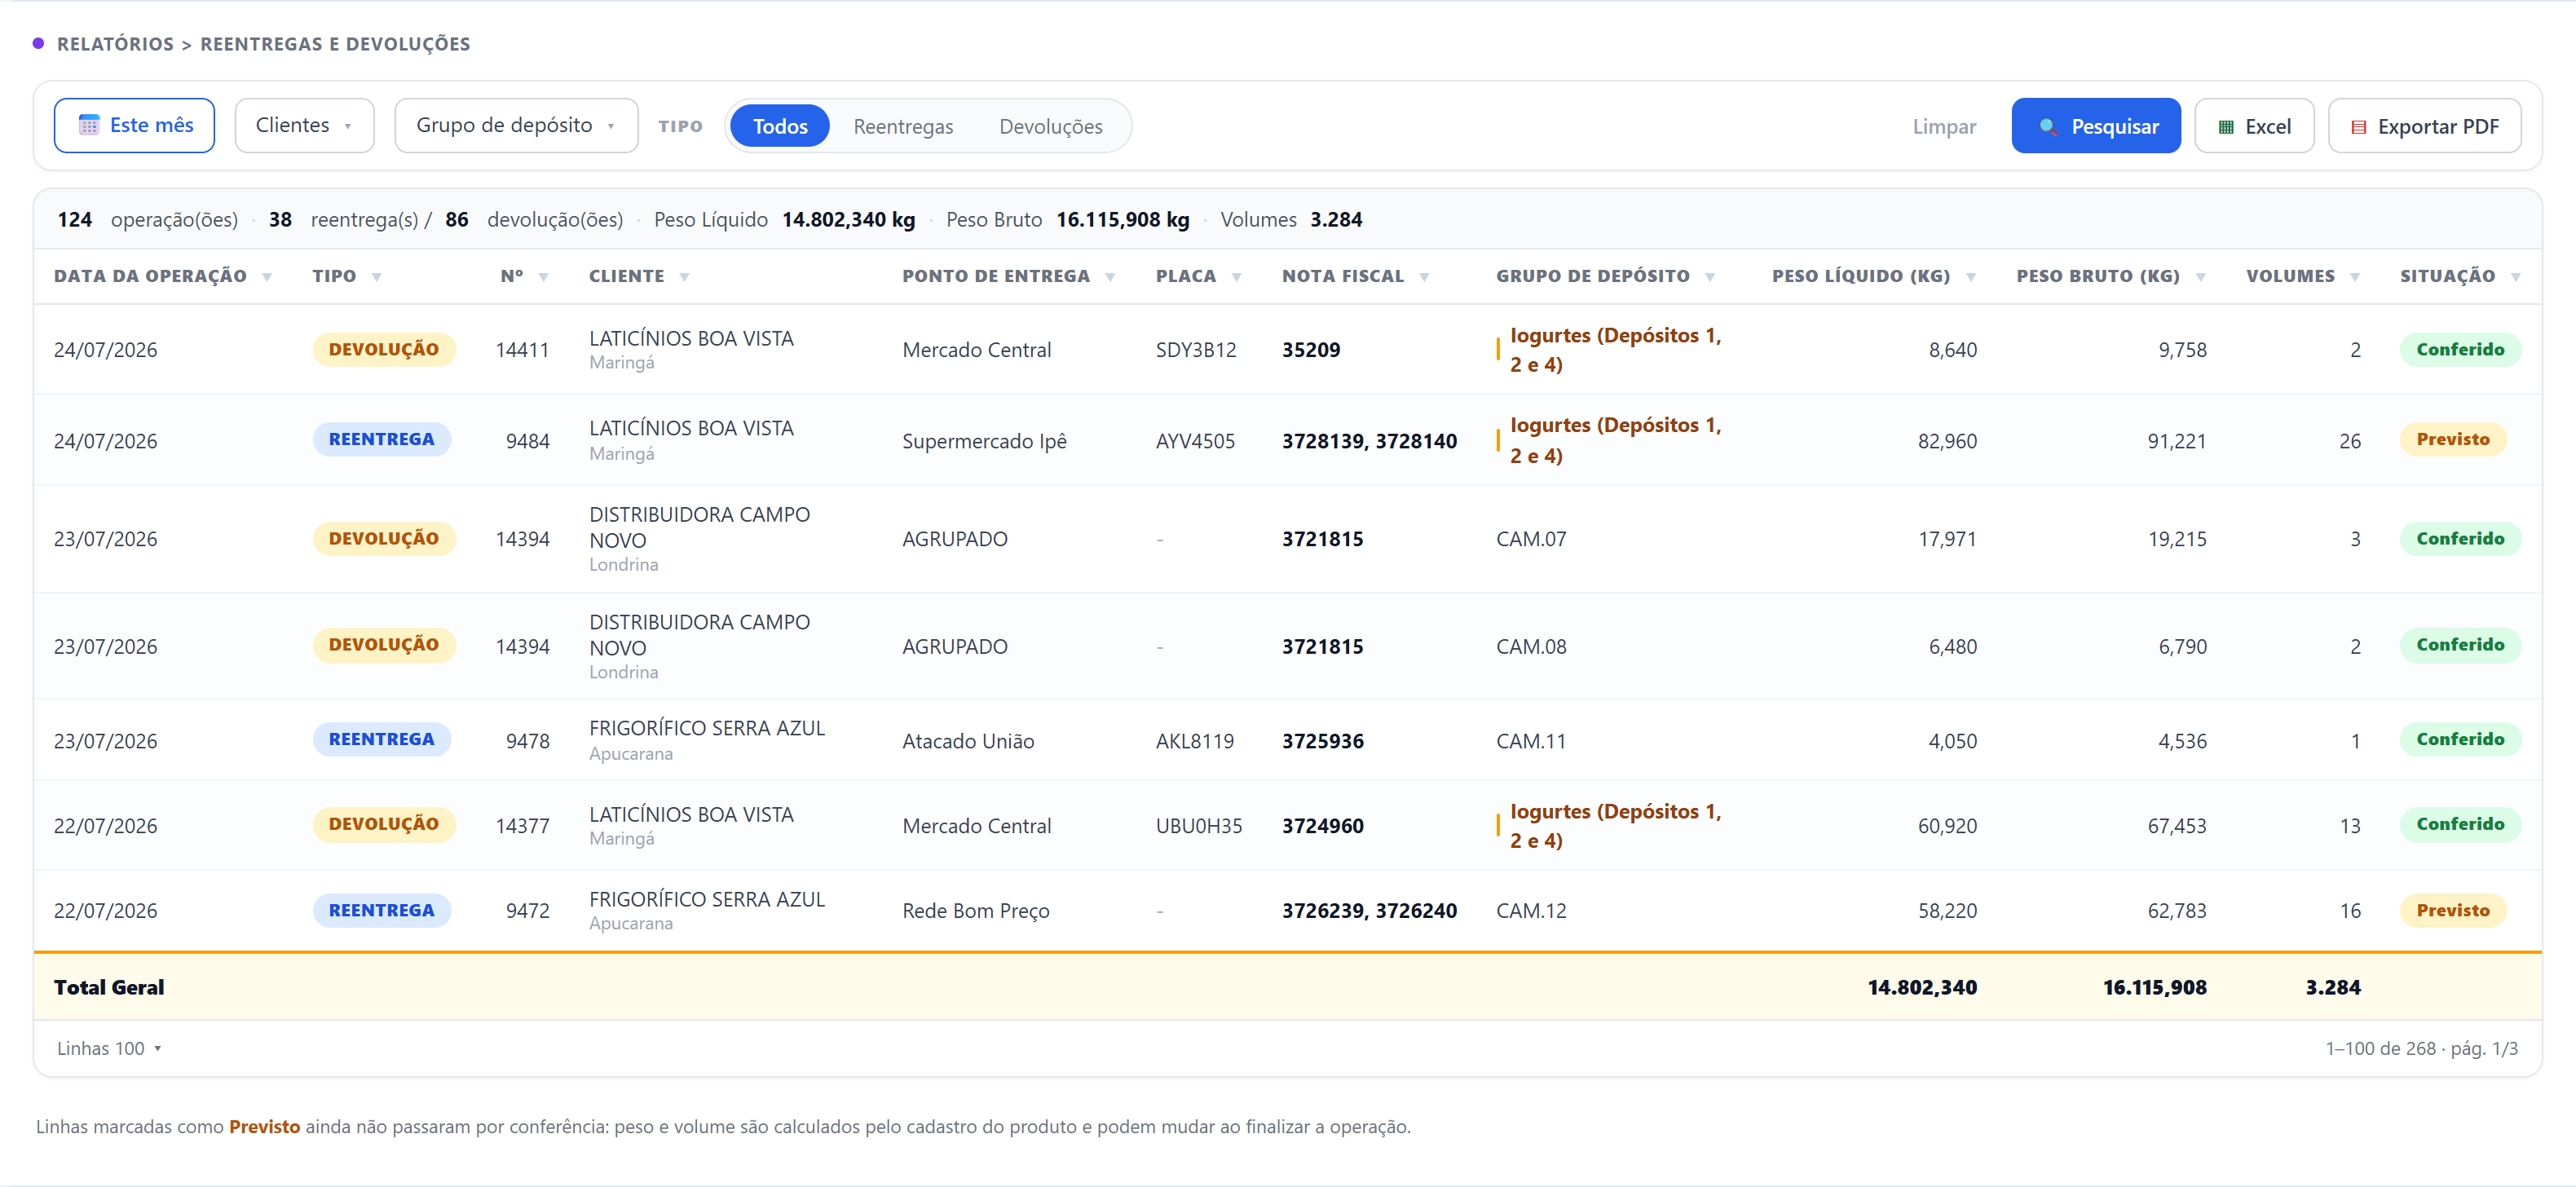Click the Conferido status on the CAM.07 row
The image size is (2576, 1187).
click(x=2460, y=538)
